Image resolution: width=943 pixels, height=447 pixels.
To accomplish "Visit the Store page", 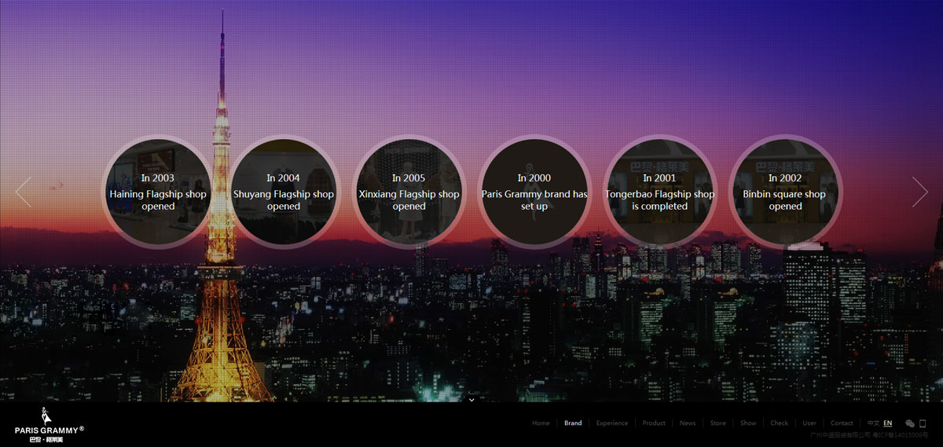I will click(x=718, y=423).
